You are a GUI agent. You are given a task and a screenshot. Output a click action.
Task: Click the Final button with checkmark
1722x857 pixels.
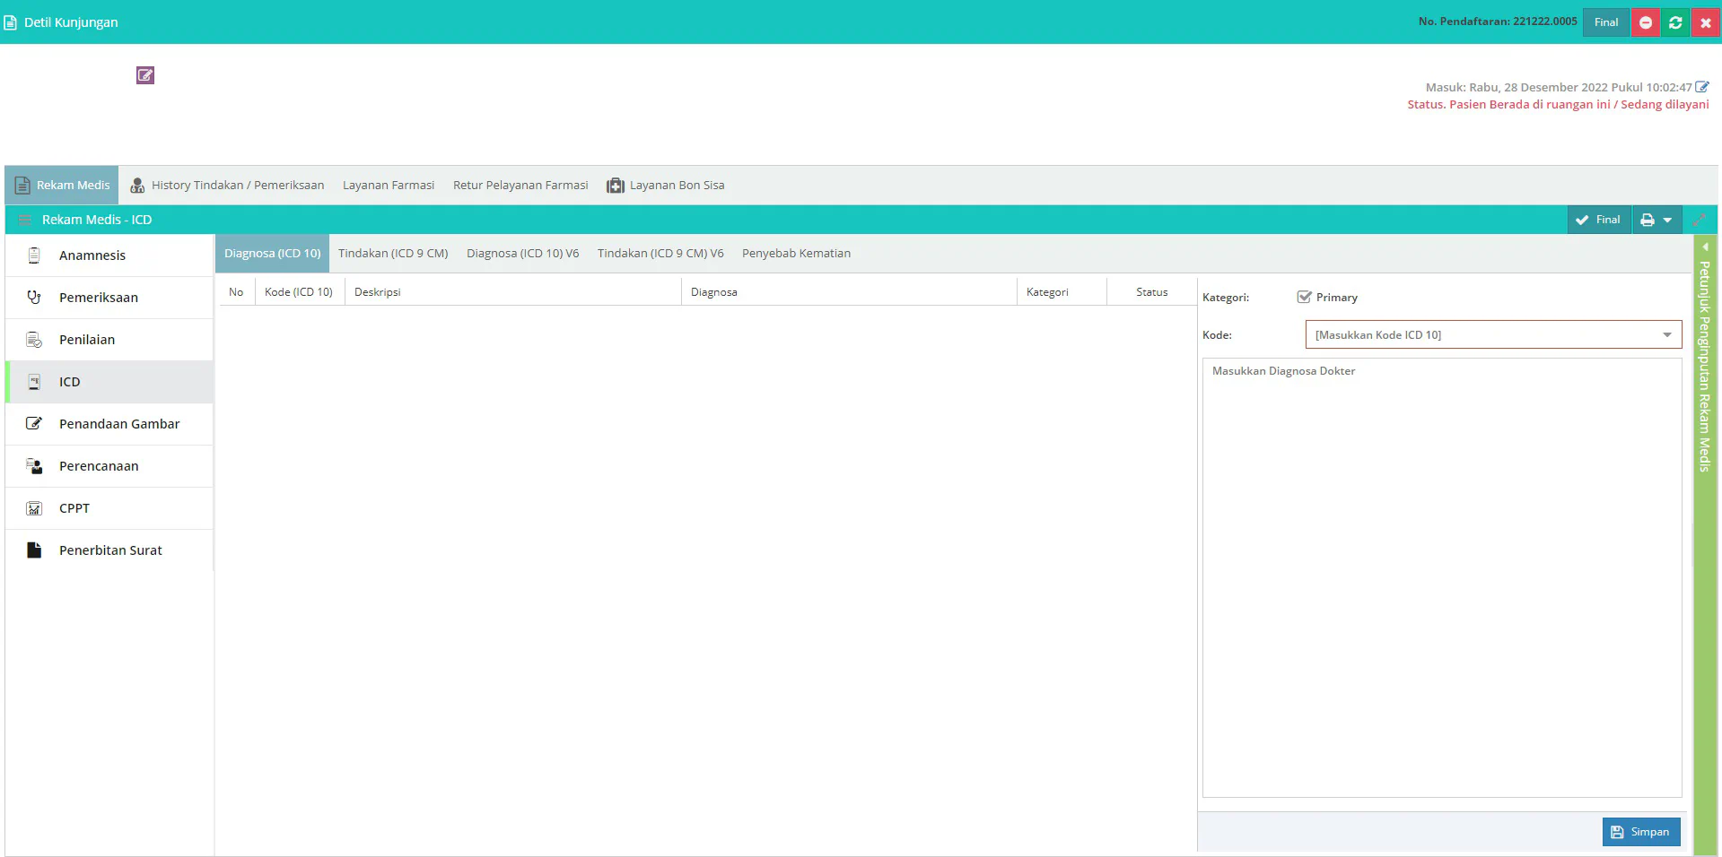coord(1598,220)
